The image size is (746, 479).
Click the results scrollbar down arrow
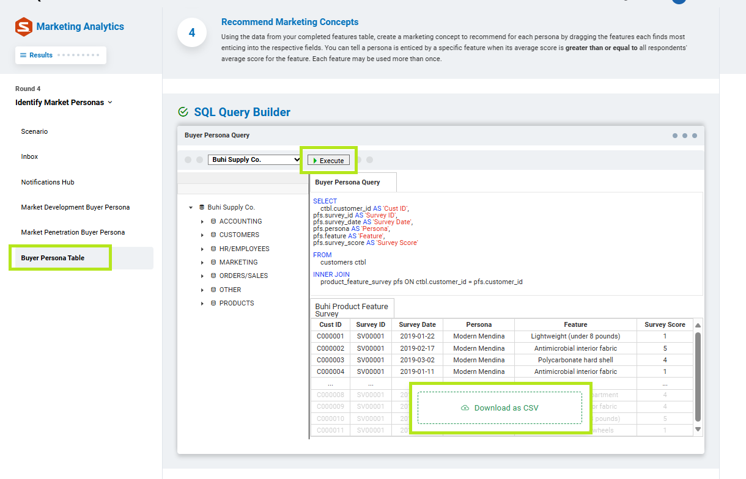pos(698,430)
